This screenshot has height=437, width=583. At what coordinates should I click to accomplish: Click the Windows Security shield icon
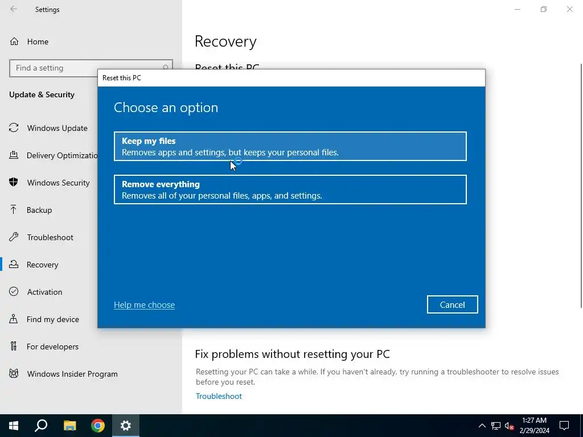(14, 183)
